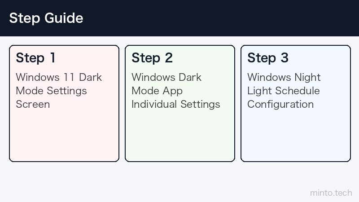Screen dimensions: 359x202
Task: Open Windows 11 Dark Mode Settings Screen text
Action: 59,91
